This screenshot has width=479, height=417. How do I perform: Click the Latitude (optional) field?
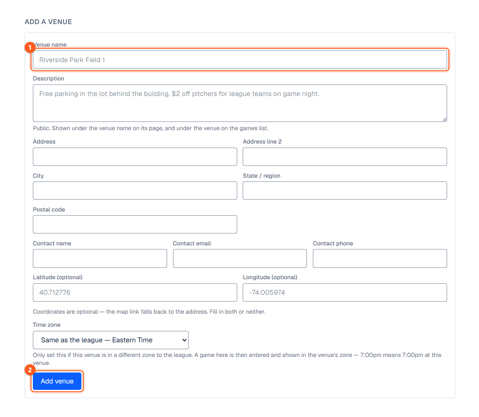(135, 293)
